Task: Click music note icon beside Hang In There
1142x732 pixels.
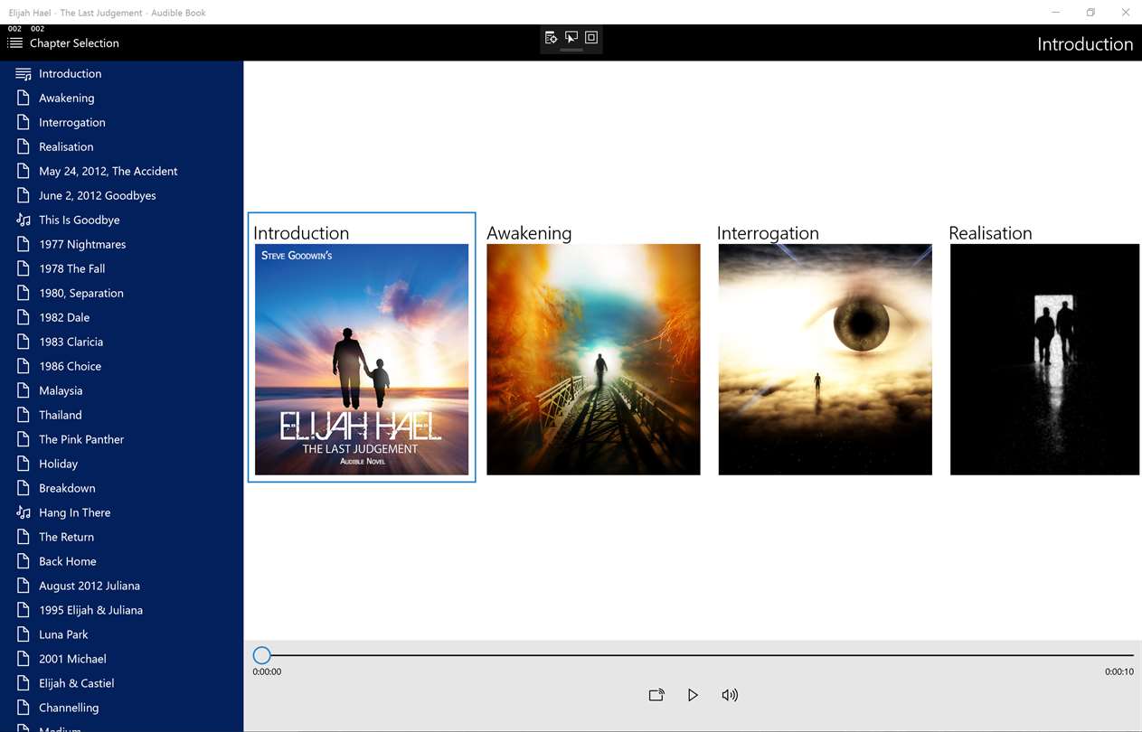Action: point(24,512)
